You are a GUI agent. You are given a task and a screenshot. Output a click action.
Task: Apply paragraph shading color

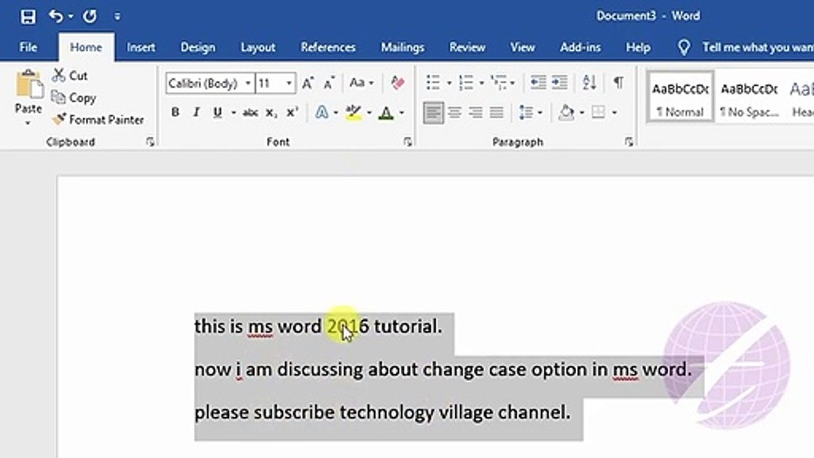[x=567, y=113]
